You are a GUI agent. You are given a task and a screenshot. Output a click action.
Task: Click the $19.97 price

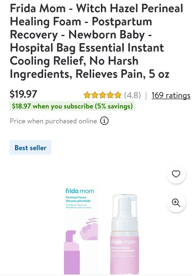coord(23,94)
